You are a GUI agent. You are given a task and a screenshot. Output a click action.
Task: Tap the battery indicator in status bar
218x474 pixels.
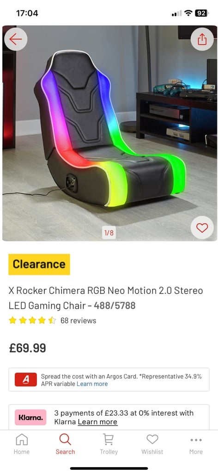pos(201,13)
